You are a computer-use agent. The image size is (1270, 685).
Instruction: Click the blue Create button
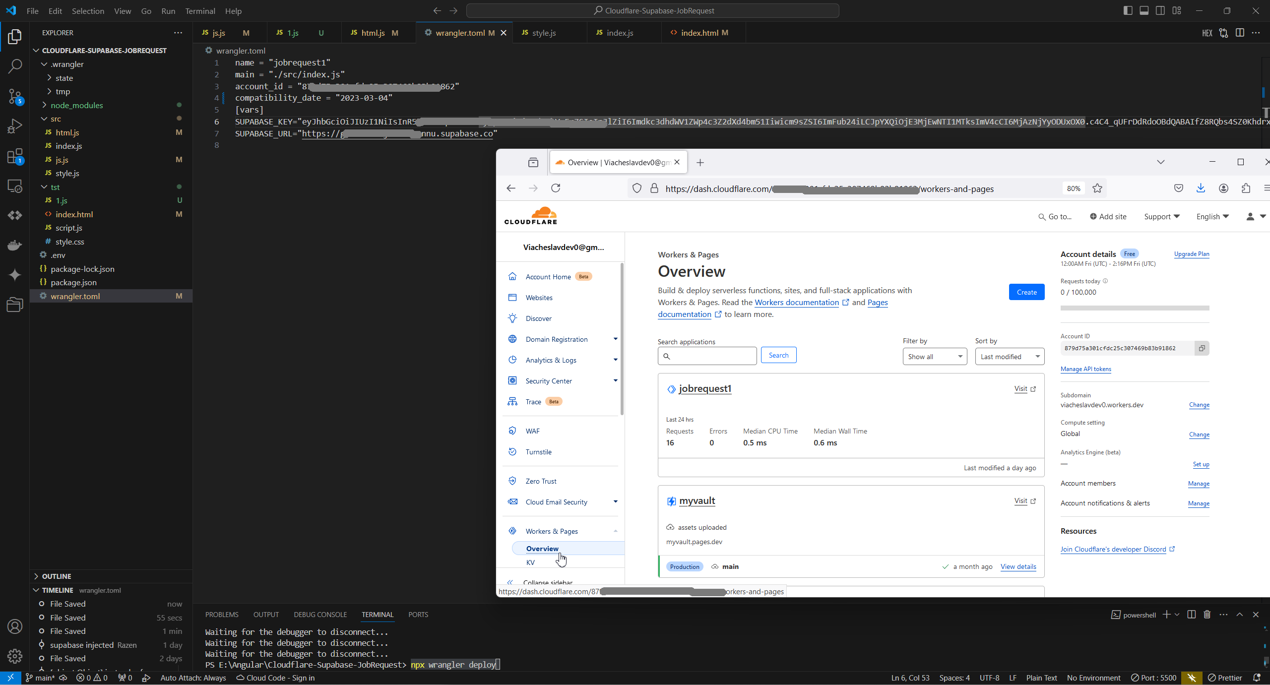pyautogui.click(x=1026, y=292)
